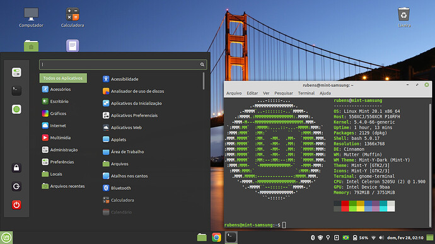The height and width of the screenshot is (244, 435).
Task: Open Wi-Fi network tray icon
Action: pos(374,238)
